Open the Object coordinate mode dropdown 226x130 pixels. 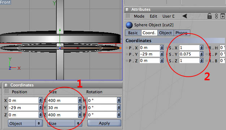click(x=25, y=123)
